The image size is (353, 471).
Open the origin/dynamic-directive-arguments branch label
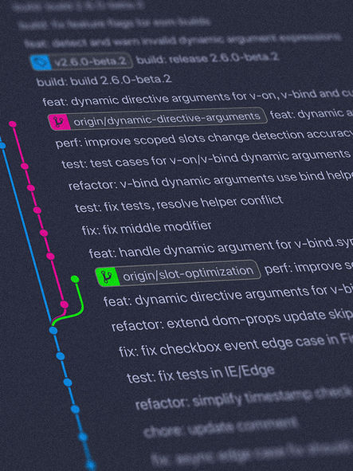158,119
